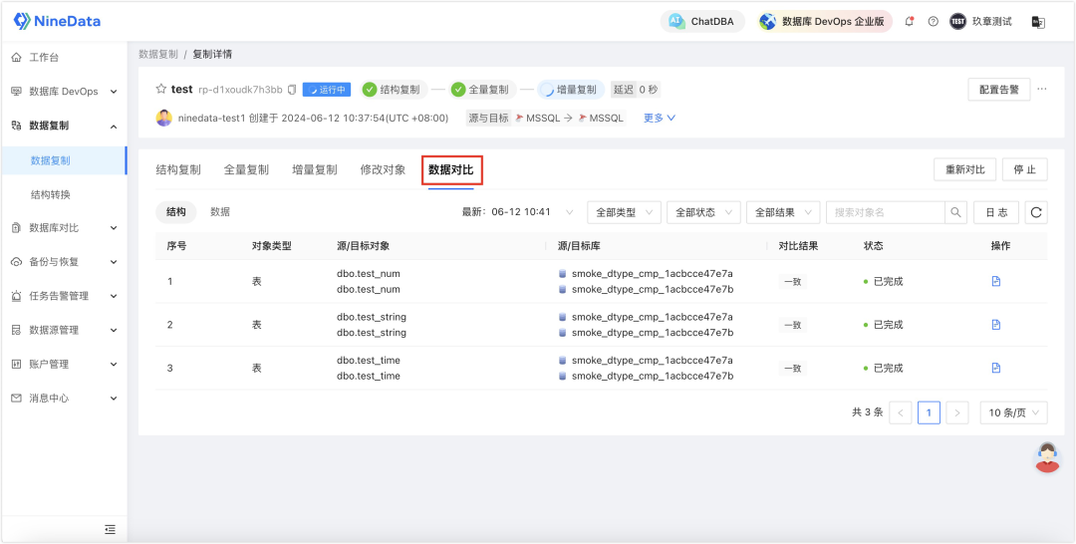Select the 结构 comparison toggle
The width and height of the screenshot is (1076, 544).
click(x=176, y=212)
